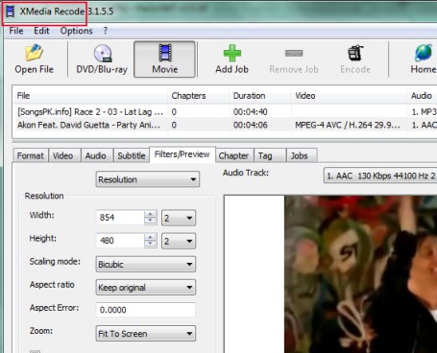Screen dimensions: 437x353
Task: Increase Width using the stepper up arrow
Action: pyautogui.click(x=150, y=214)
